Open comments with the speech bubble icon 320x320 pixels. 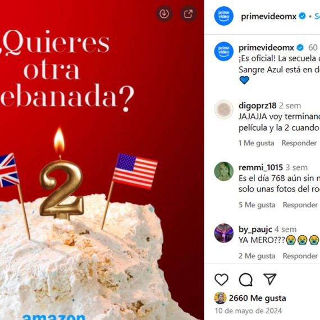[246, 280]
